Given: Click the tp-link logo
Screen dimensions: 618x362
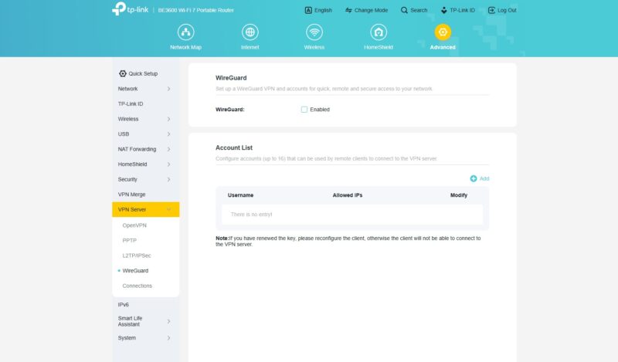Looking at the screenshot, I should click(x=130, y=8).
